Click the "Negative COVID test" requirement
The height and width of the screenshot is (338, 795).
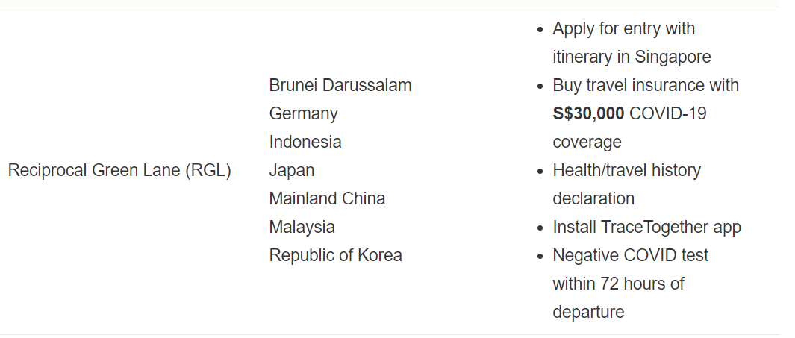630,256
